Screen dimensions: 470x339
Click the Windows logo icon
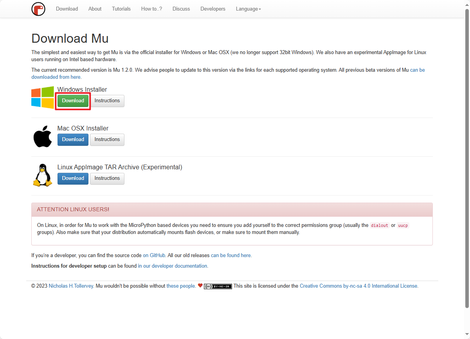point(43,97)
